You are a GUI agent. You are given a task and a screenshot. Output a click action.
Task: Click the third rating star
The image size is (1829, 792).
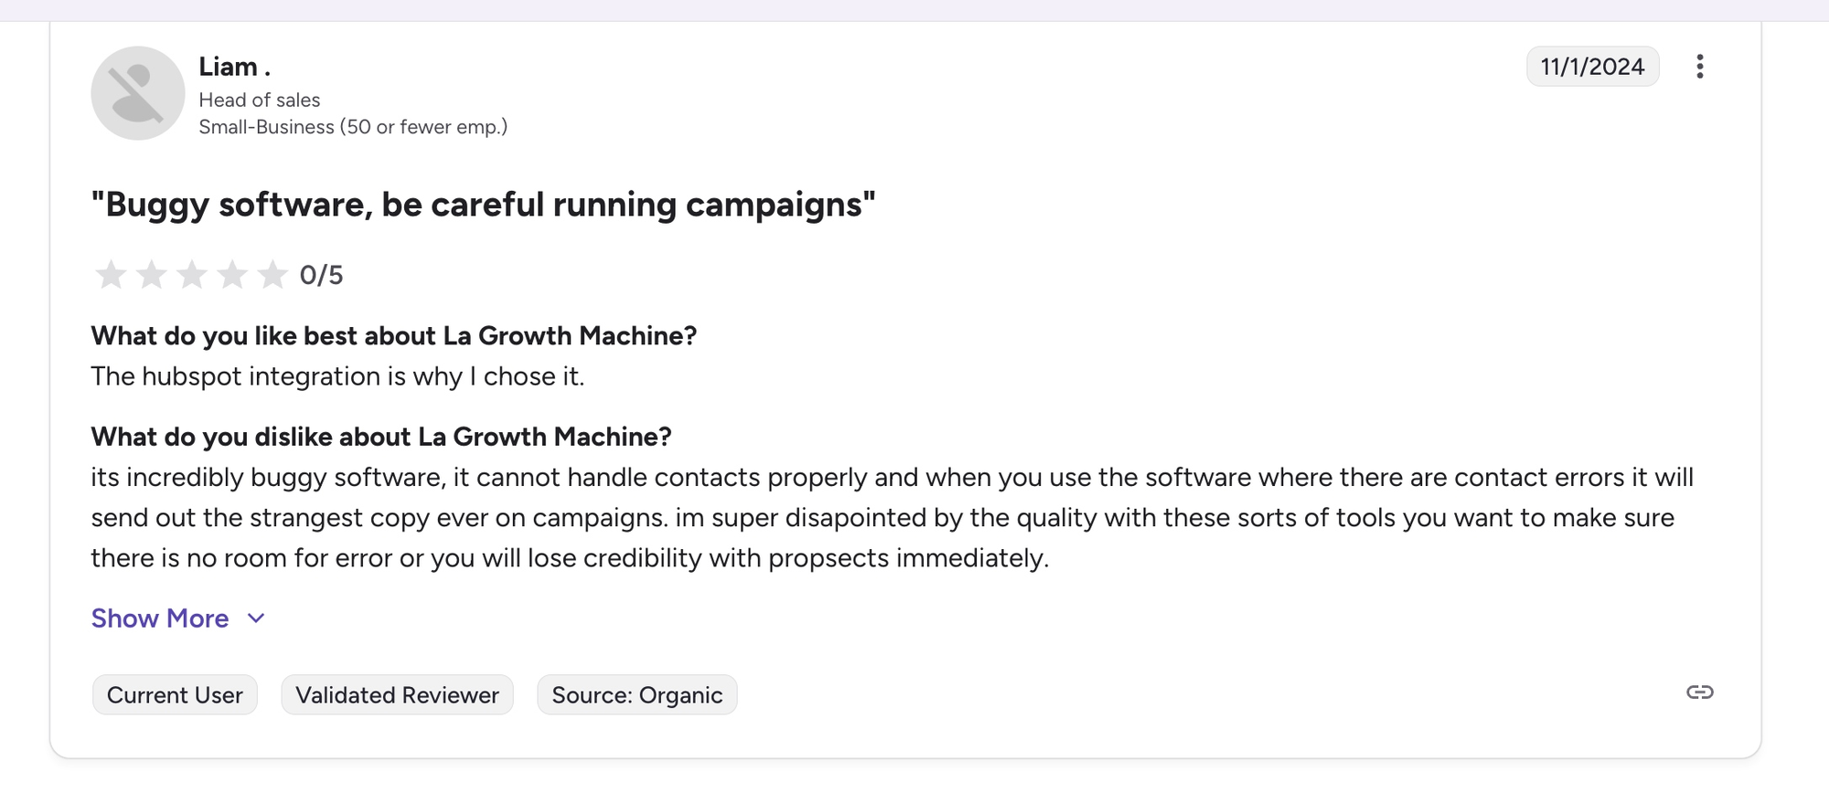coord(191,274)
